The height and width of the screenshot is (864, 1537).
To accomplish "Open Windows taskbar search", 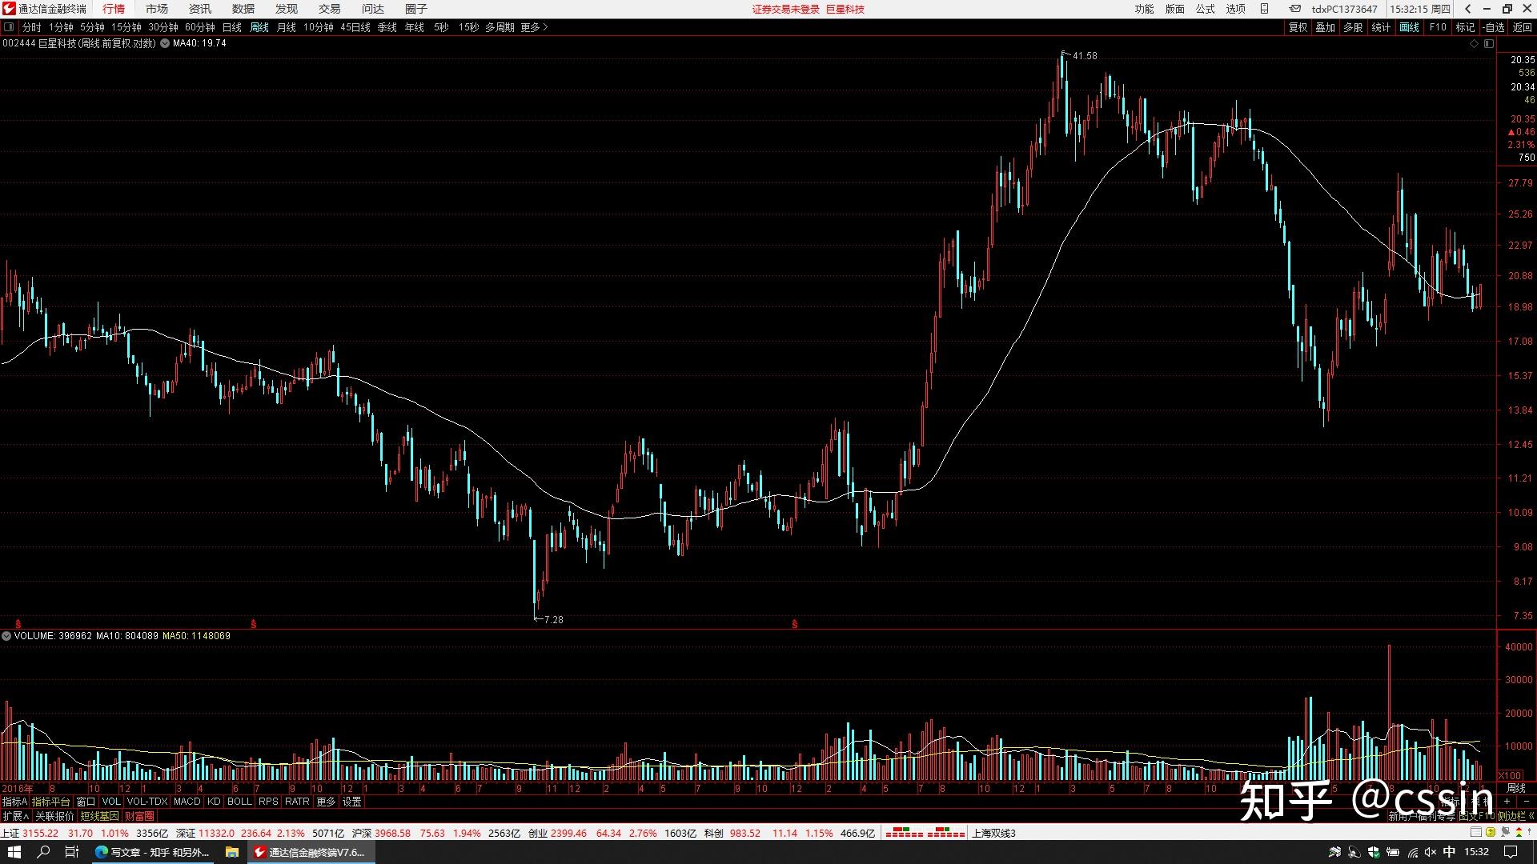I will click(x=43, y=852).
